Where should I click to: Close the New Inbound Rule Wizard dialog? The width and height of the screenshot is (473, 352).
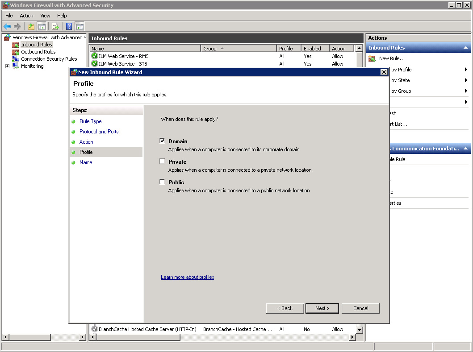pos(384,72)
